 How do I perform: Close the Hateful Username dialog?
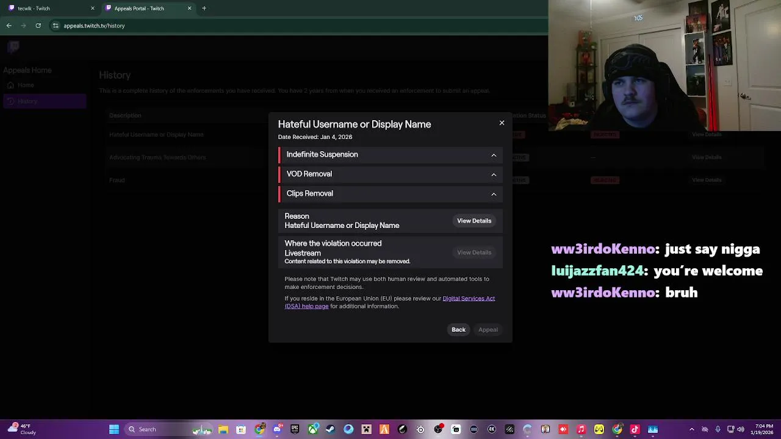point(502,123)
